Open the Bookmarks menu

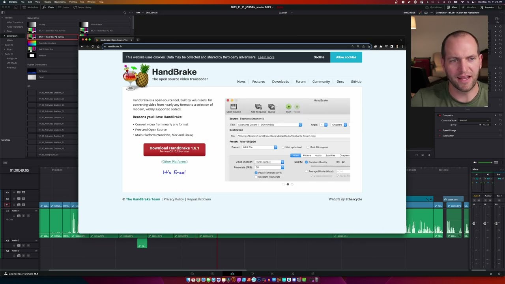(x=60, y=2)
